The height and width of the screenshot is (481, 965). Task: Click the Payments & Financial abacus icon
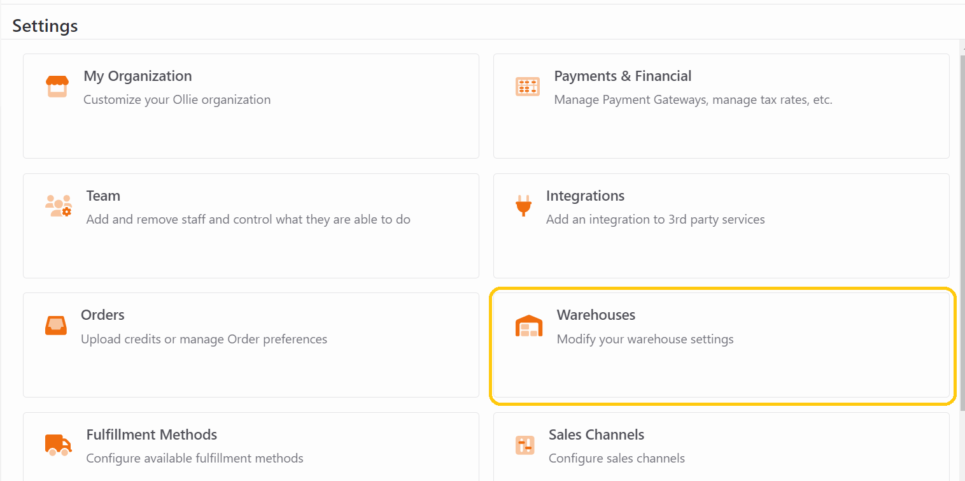click(528, 87)
